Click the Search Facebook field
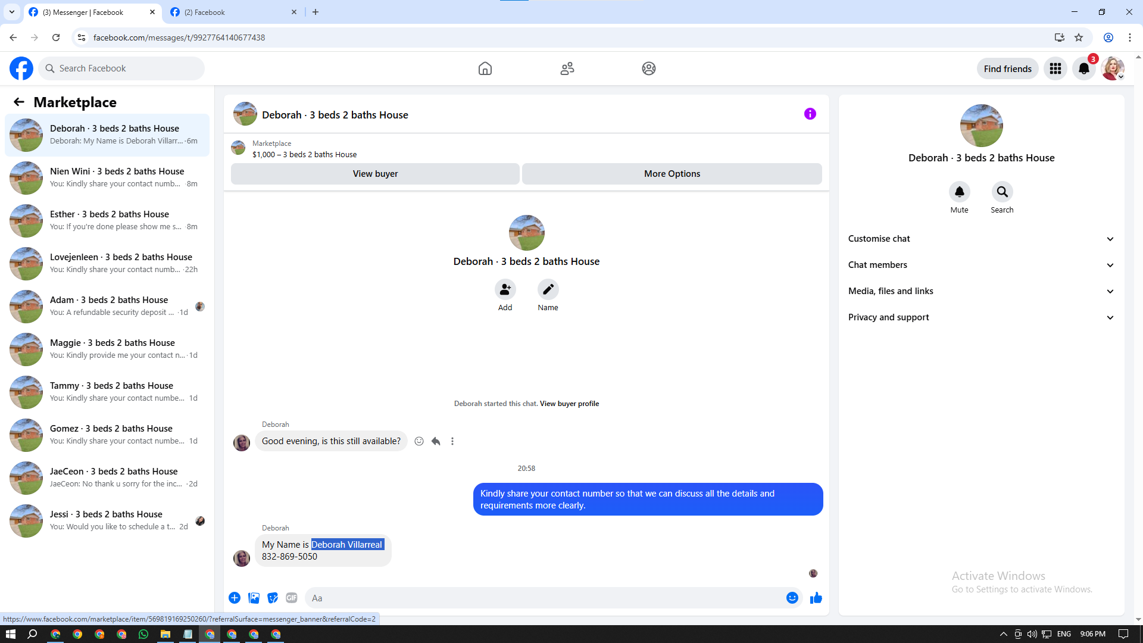The width and height of the screenshot is (1143, 643). click(x=122, y=68)
